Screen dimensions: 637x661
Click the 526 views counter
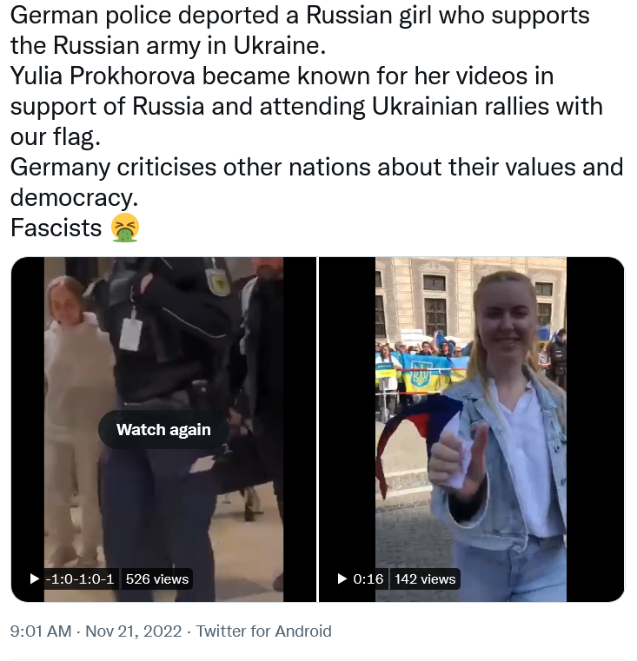157,578
